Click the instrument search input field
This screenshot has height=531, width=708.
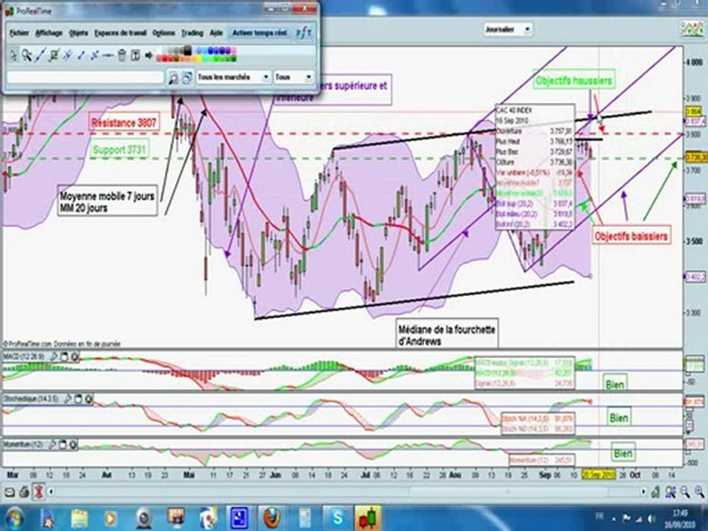click(86, 77)
